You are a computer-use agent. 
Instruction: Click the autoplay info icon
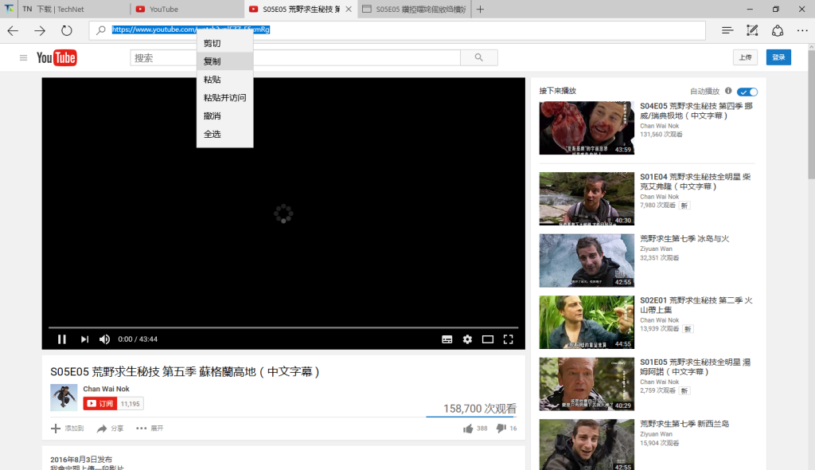(728, 91)
